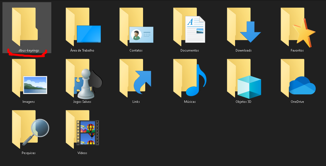The width and height of the screenshot is (326, 166).
Task: Select the Vídeos filmstrip folder icon
Action: 83,129
